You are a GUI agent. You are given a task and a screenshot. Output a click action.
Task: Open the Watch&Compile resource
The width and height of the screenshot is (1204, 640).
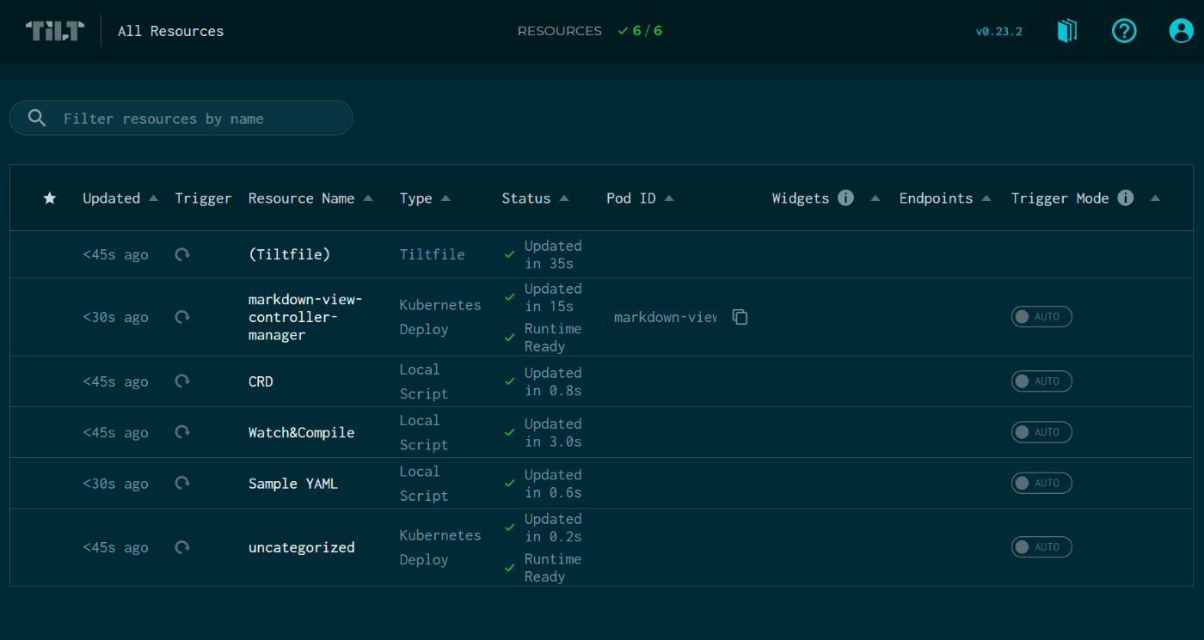pyautogui.click(x=301, y=432)
